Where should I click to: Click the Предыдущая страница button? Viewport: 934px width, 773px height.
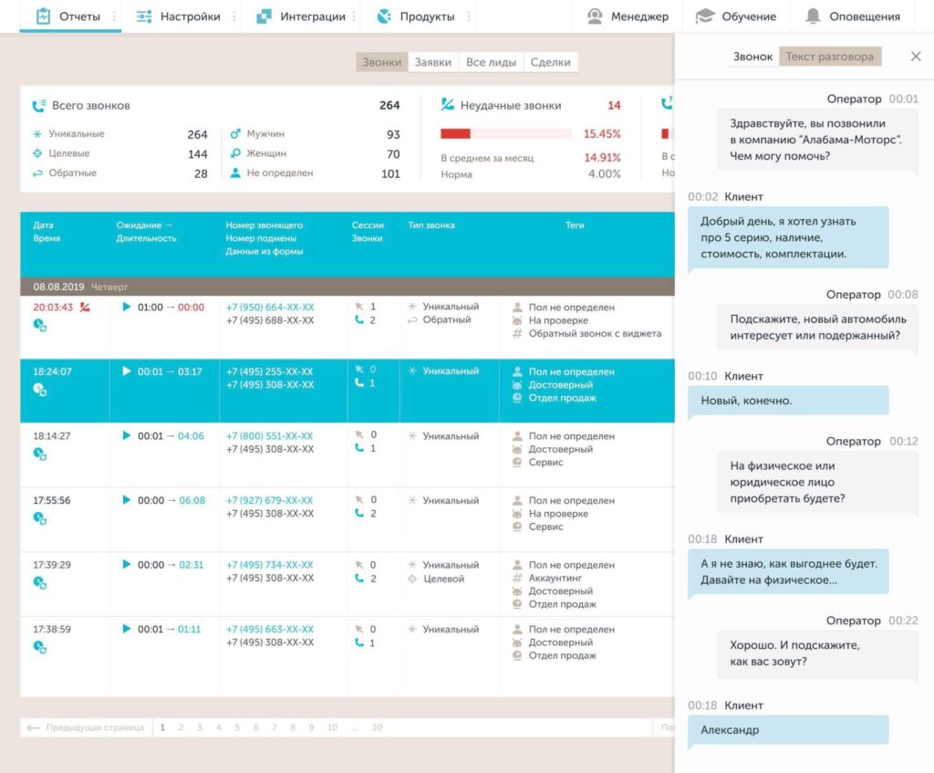(86, 727)
